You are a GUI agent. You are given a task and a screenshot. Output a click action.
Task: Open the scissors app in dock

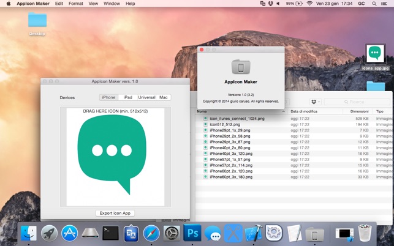point(233,233)
